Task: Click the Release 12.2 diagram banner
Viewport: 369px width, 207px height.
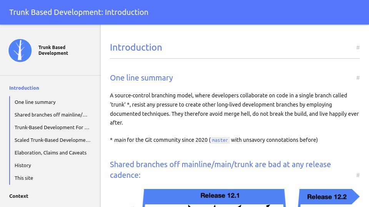Action: 329,197
